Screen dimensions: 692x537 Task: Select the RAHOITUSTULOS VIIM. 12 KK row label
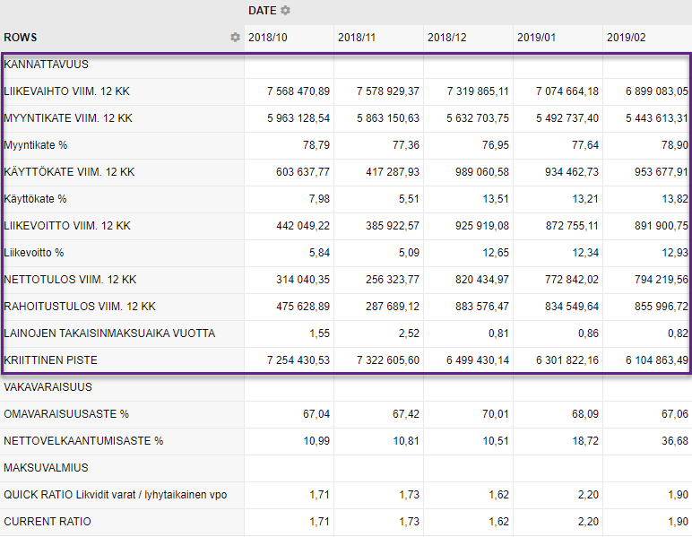point(80,307)
